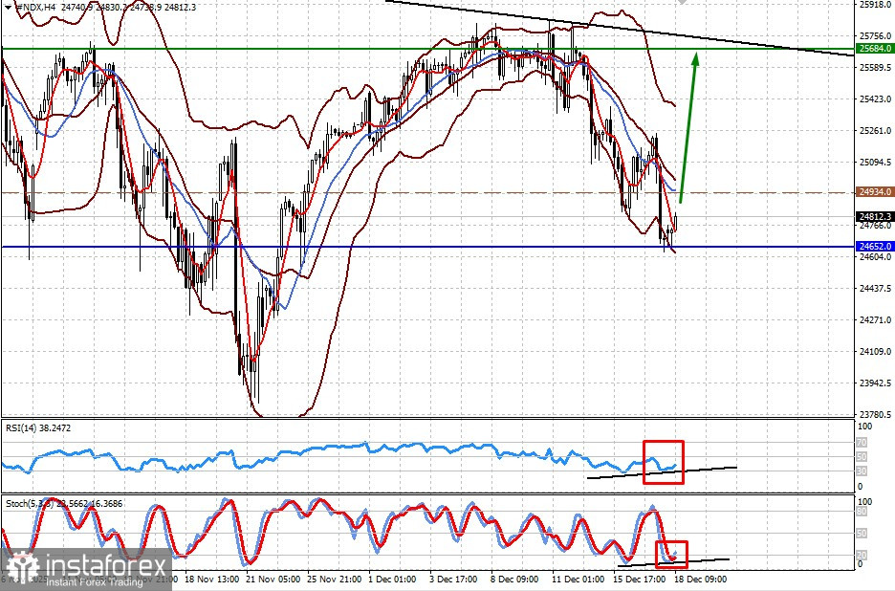Screen dimensions: 895x591
Task: Click the 11 Dec 01:00 time label
Action: (578, 579)
